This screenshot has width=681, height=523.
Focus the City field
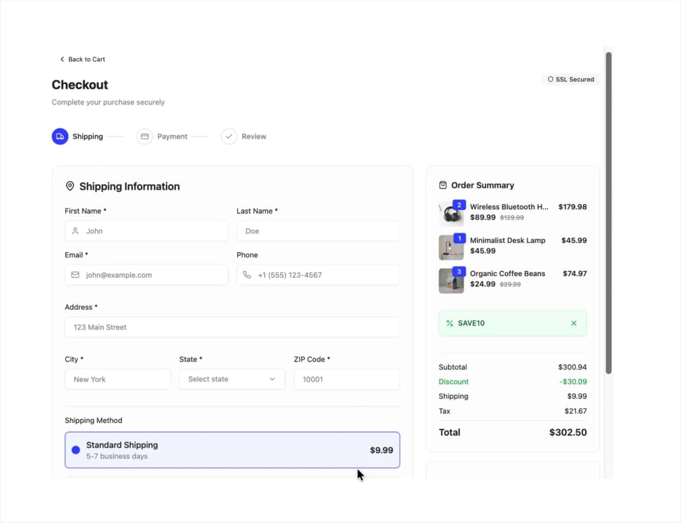118,379
